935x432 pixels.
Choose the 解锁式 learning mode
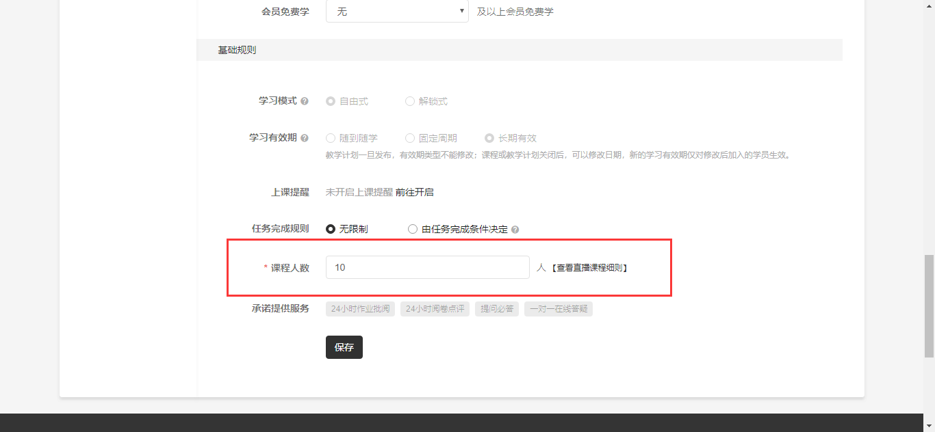pyautogui.click(x=410, y=101)
